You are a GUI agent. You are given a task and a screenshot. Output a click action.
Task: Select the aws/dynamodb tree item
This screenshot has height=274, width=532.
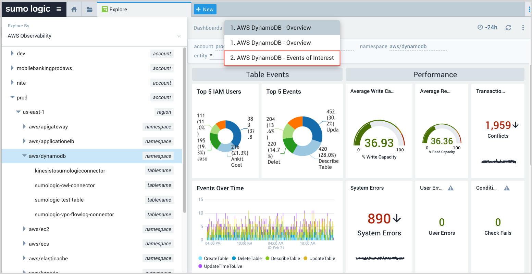(x=92, y=156)
